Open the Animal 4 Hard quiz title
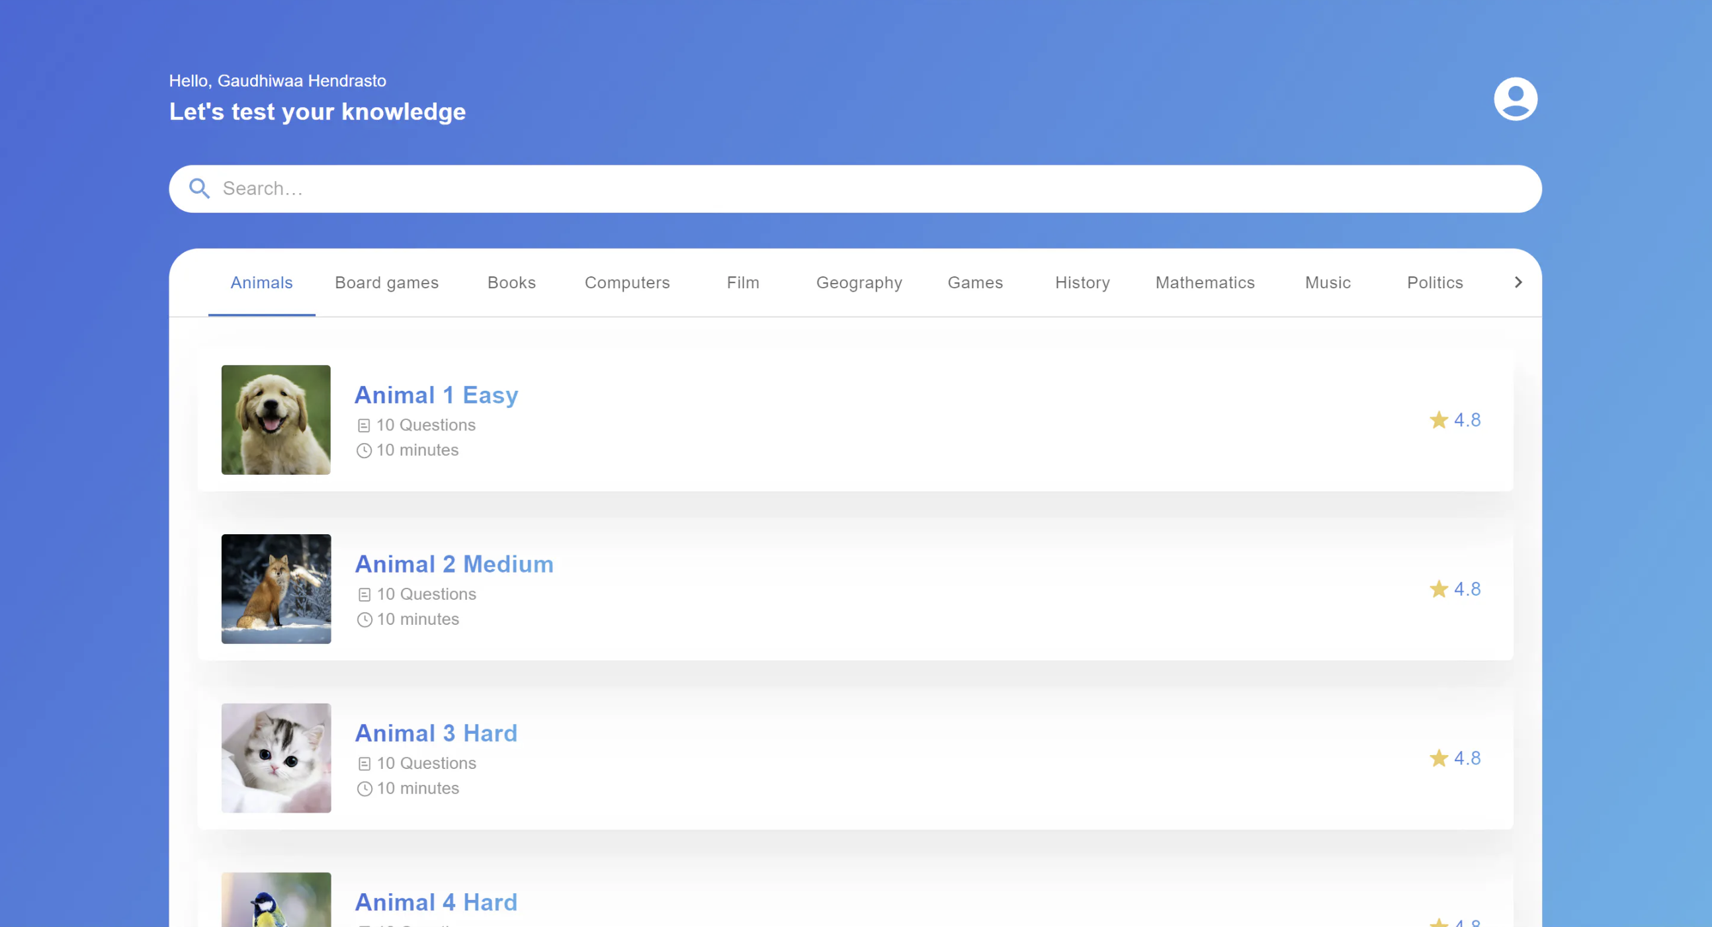Screen dimensions: 1712x927 pyautogui.click(x=436, y=903)
